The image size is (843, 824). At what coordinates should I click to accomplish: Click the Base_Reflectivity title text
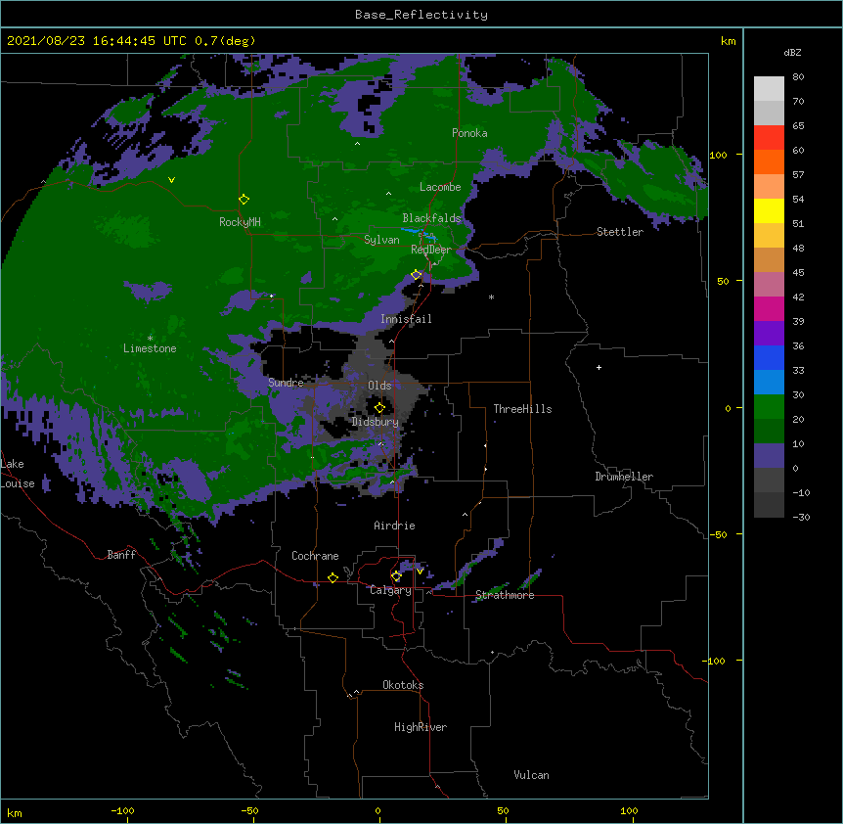[x=421, y=15]
